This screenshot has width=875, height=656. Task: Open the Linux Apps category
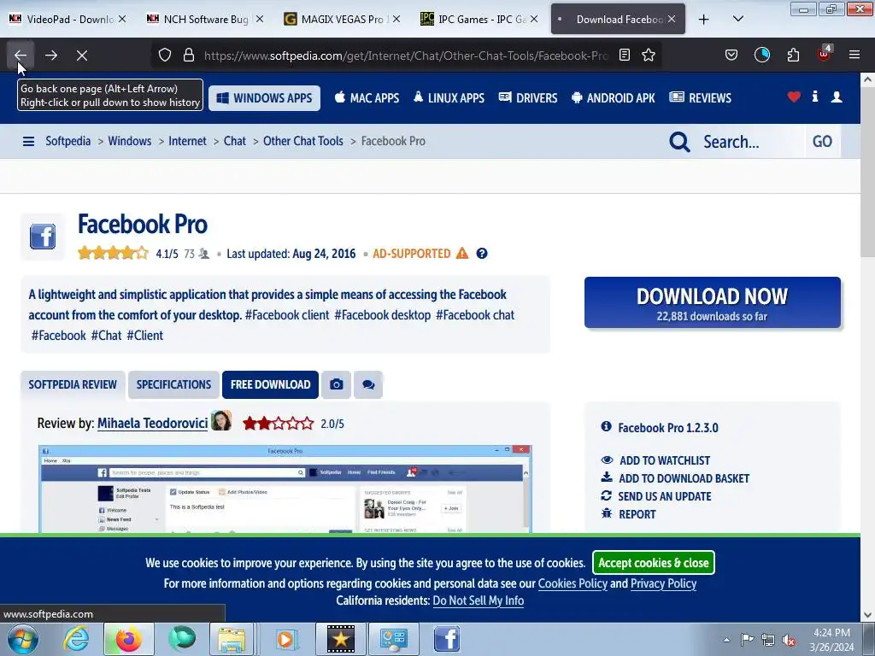(x=449, y=98)
